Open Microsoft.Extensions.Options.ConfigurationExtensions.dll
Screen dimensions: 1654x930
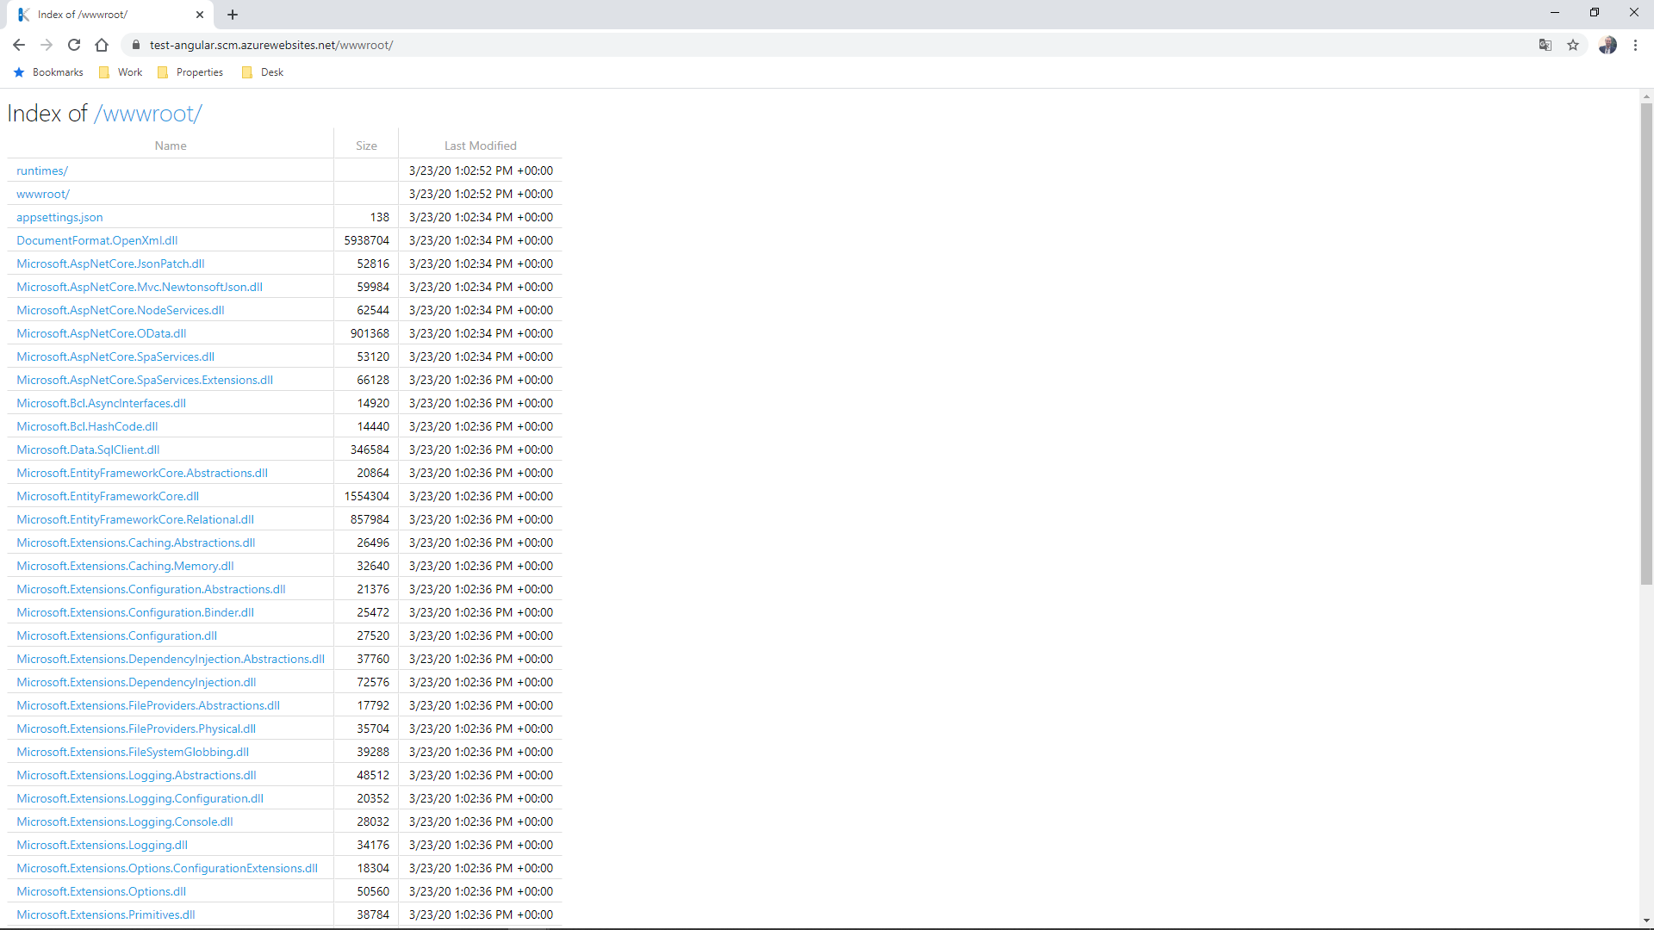pyautogui.click(x=167, y=868)
